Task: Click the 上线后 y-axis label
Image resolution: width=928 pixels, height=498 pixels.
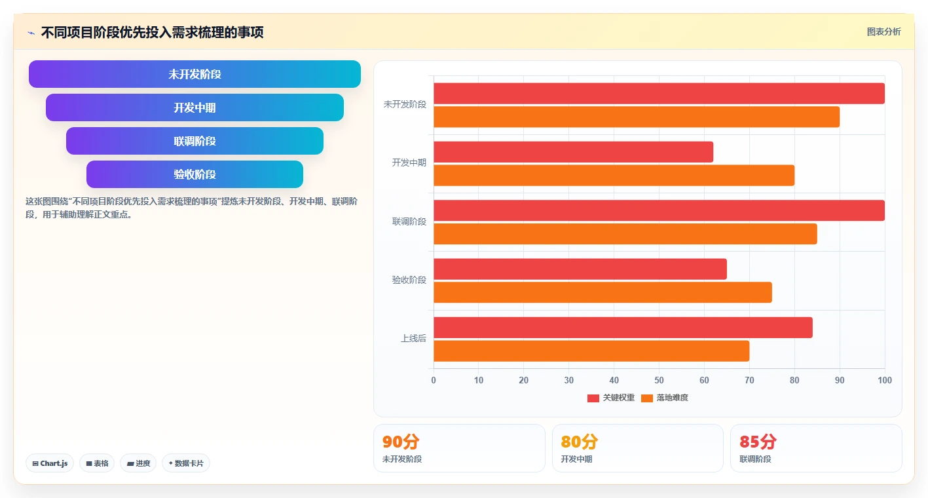Action: (x=414, y=338)
